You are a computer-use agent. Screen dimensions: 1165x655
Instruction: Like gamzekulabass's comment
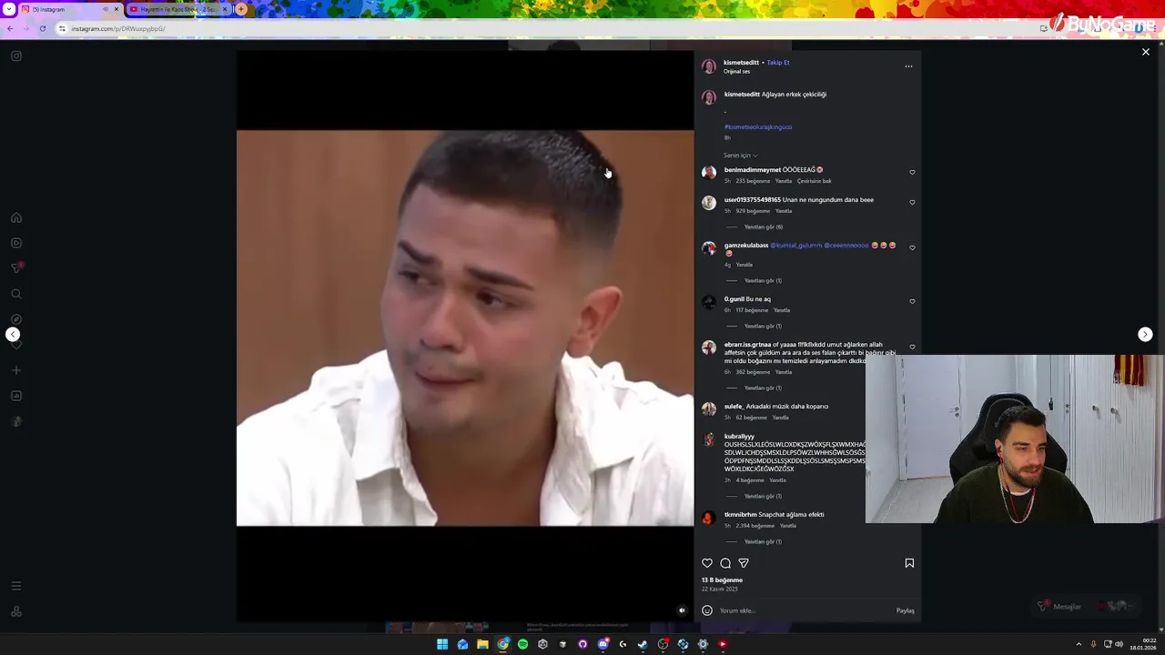912,247
